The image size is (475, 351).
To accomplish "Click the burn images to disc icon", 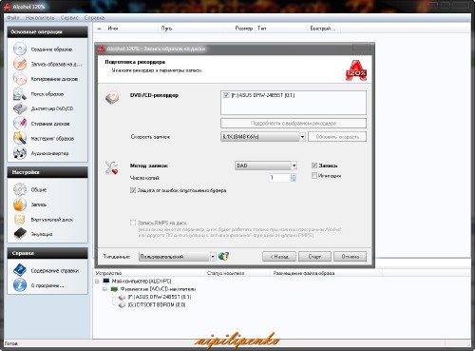I will [20, 64].
